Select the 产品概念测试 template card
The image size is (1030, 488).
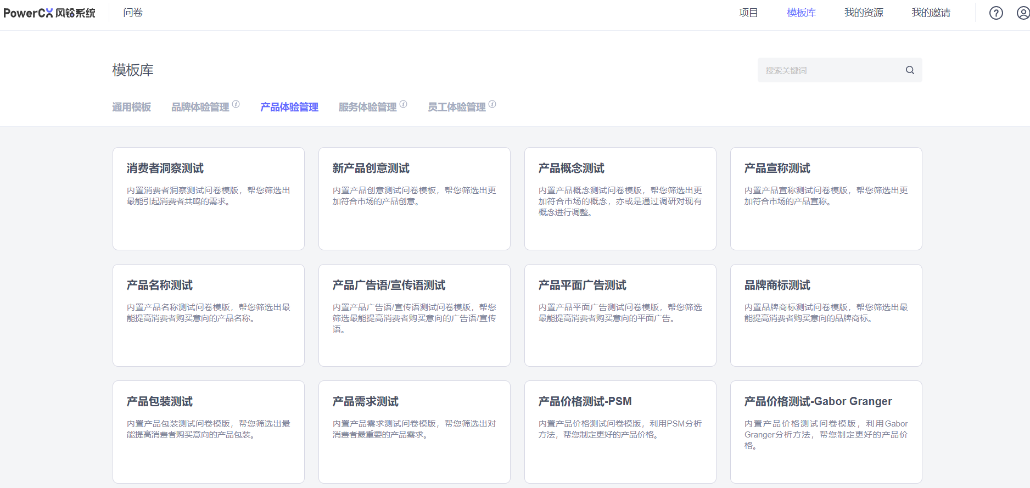pos(620,198)
